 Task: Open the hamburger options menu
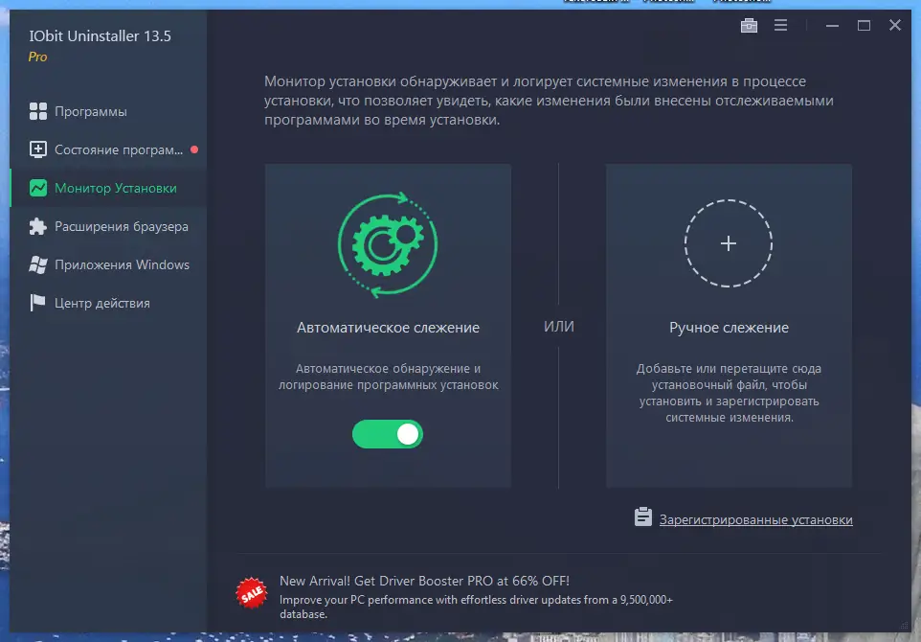pyautogui.click(x=780, y=25)
